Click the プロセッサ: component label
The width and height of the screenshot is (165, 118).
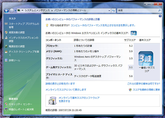(52, 46)
